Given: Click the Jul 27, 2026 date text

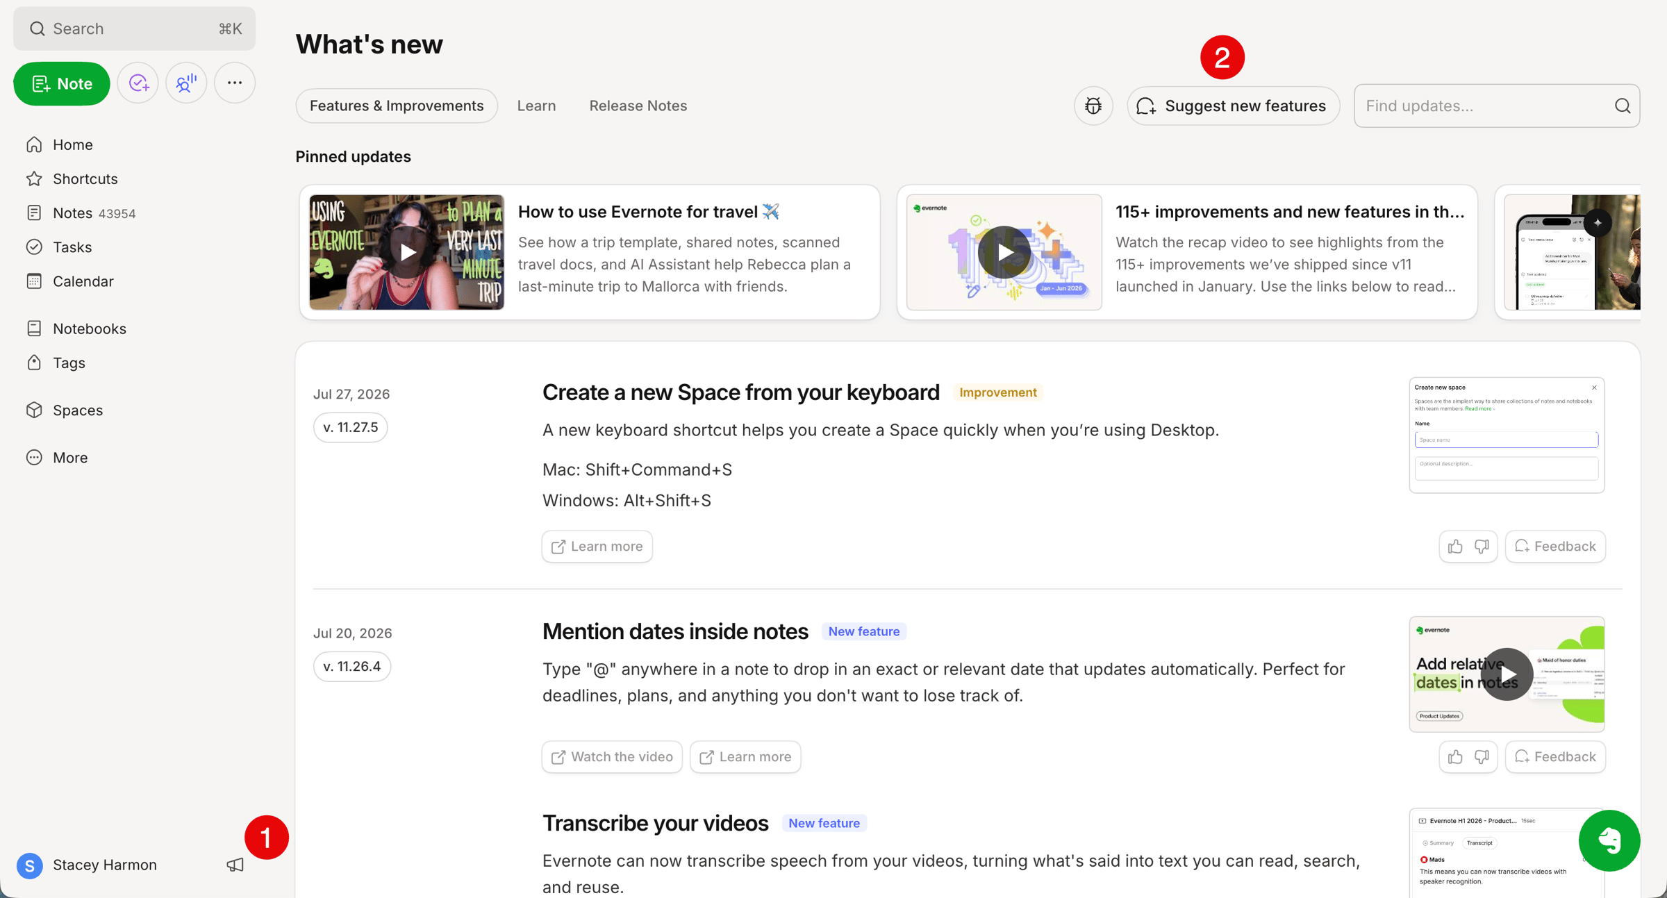Looking at the screenshot, I should coord(351,394).
